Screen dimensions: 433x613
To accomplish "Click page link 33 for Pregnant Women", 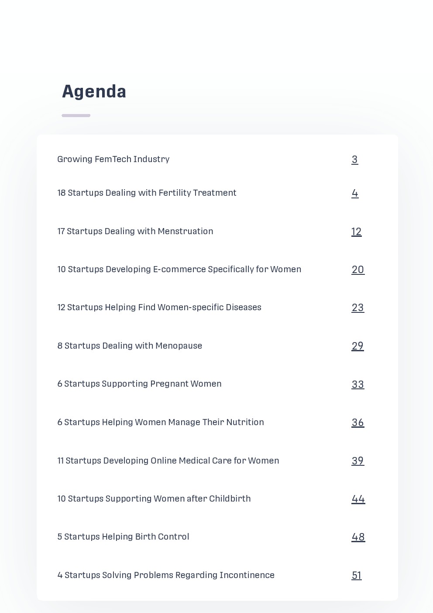I will [x=358, y=385].
